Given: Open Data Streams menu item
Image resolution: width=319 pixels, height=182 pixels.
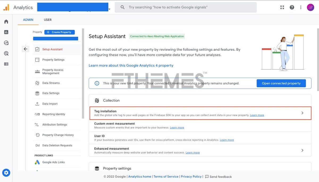Looking at the screenshot, I should pos(57,83).
